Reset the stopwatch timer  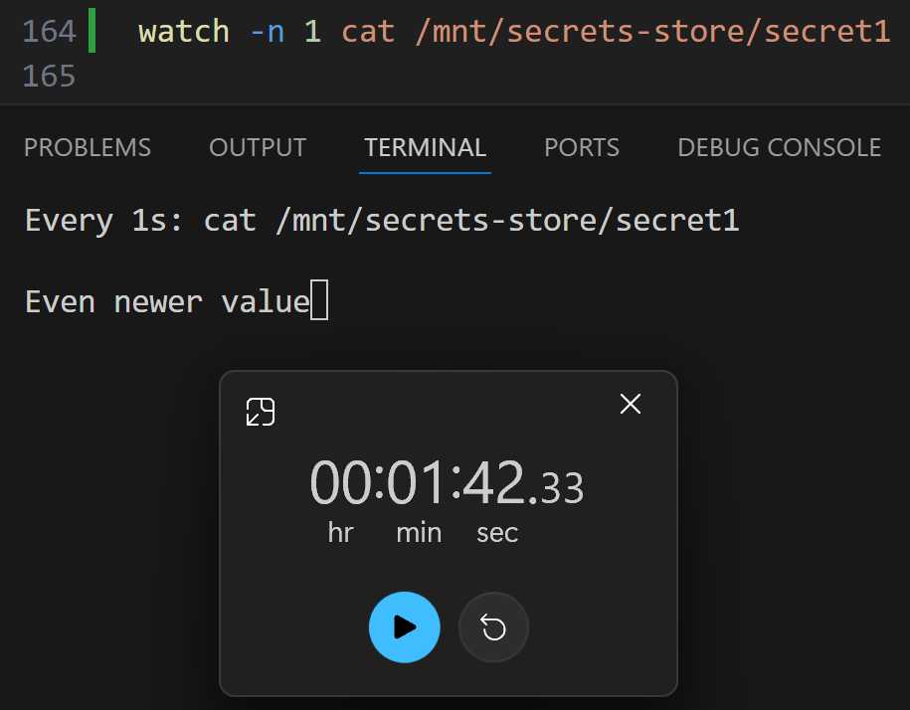click(x=494, y=627)
